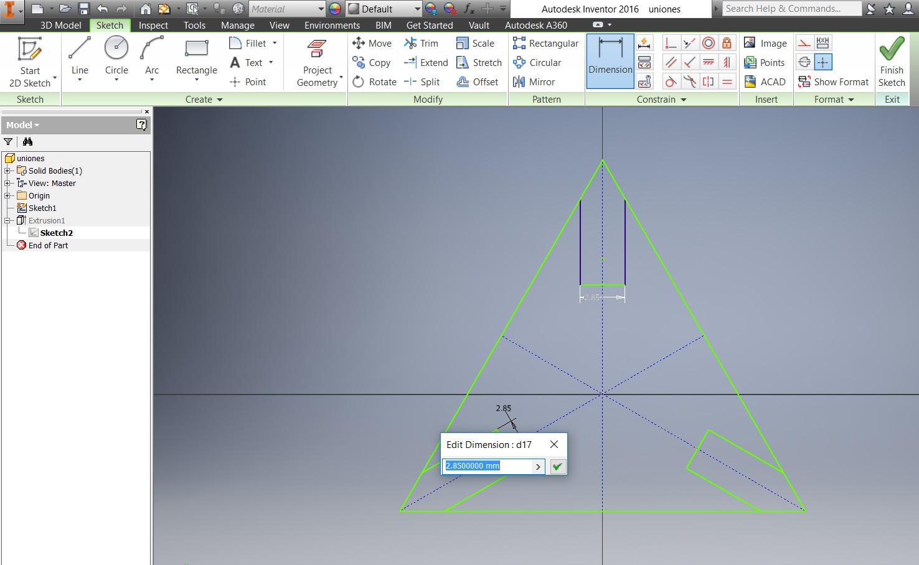
Task: Select the Tangent constraint icon
Action: [671, 82]
